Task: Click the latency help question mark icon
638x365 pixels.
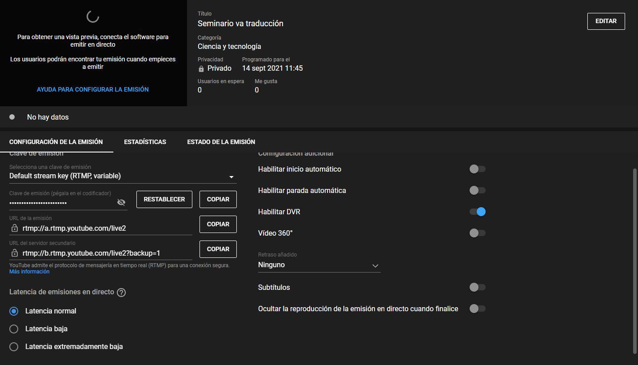Action: [121, 293]
